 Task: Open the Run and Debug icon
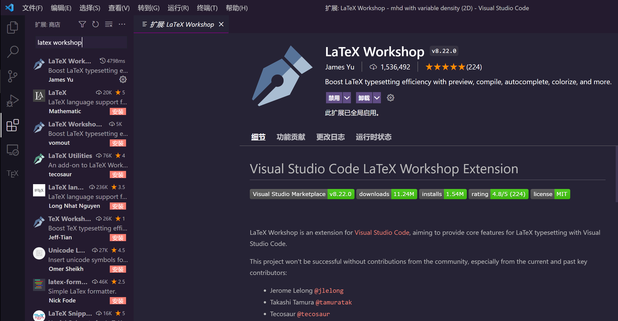click(x=12, y=100)
